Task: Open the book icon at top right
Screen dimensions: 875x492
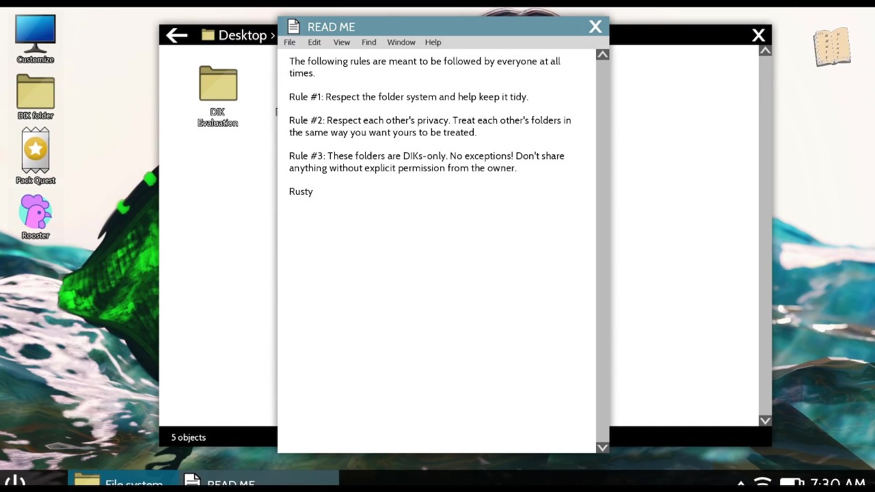Action: click(x=832, y=47)
